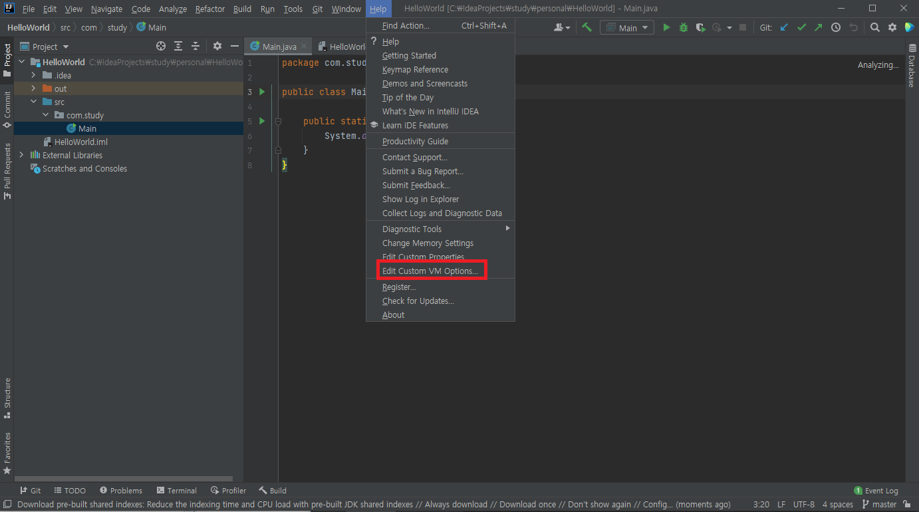Click the LF line separator widget
Screen dimensions: 919x512
pyautogui.click(x=781, y=505)
